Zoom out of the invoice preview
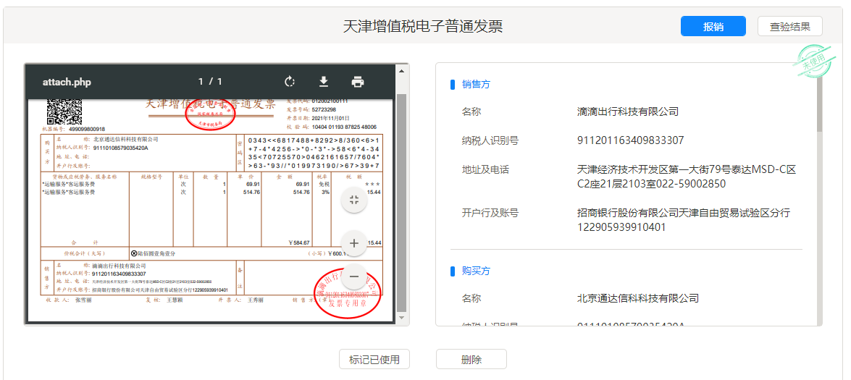 coord(353,276)
